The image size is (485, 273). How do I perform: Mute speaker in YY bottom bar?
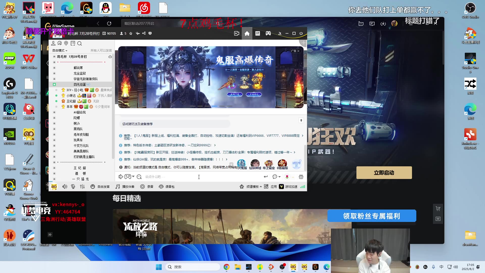[65, 187]
